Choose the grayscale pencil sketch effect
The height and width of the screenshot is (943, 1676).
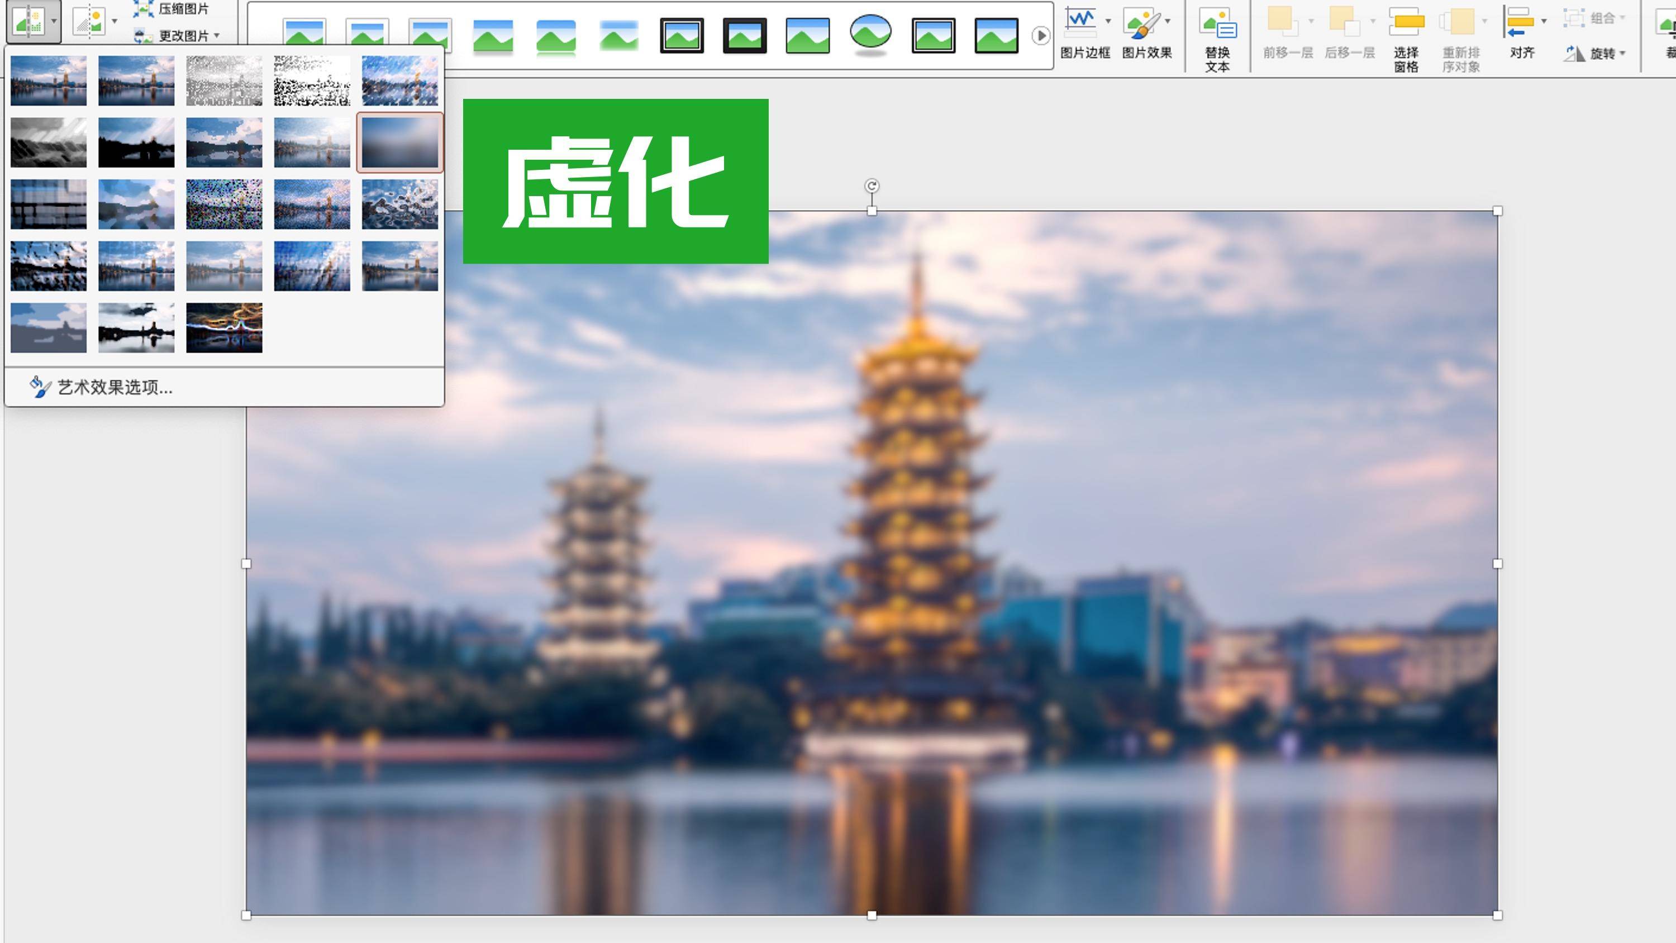pyautogui.click(x=224, y=80)
